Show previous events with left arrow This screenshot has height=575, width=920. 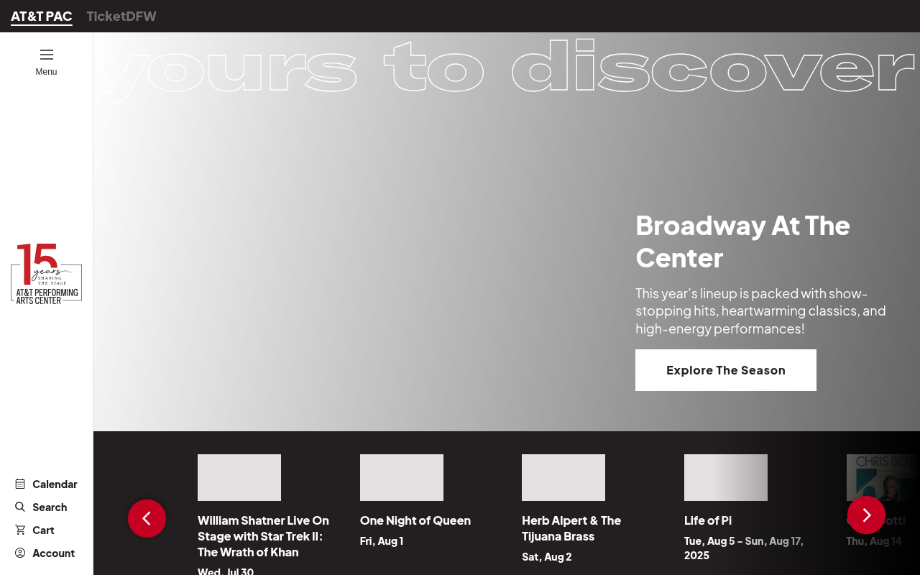[x=147, y=518]
